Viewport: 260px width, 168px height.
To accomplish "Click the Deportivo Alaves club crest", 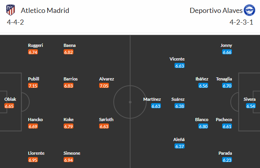I will click(249, 10).
